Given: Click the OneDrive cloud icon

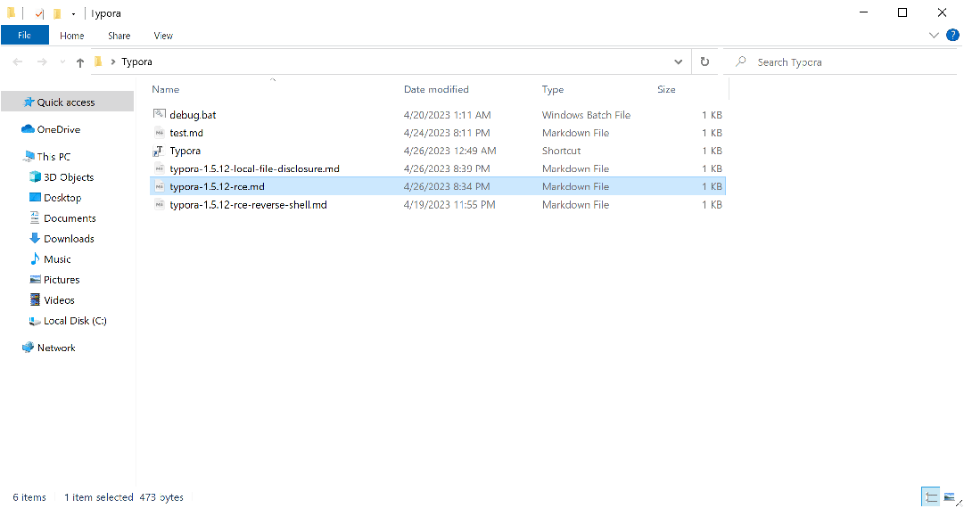Looking at the screenshot, I should 28,129.
